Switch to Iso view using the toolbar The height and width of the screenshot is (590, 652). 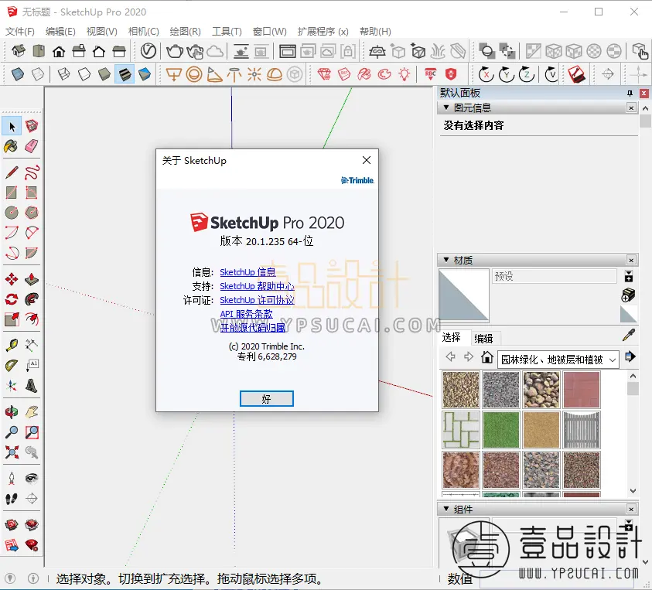[x=19, y=51]
